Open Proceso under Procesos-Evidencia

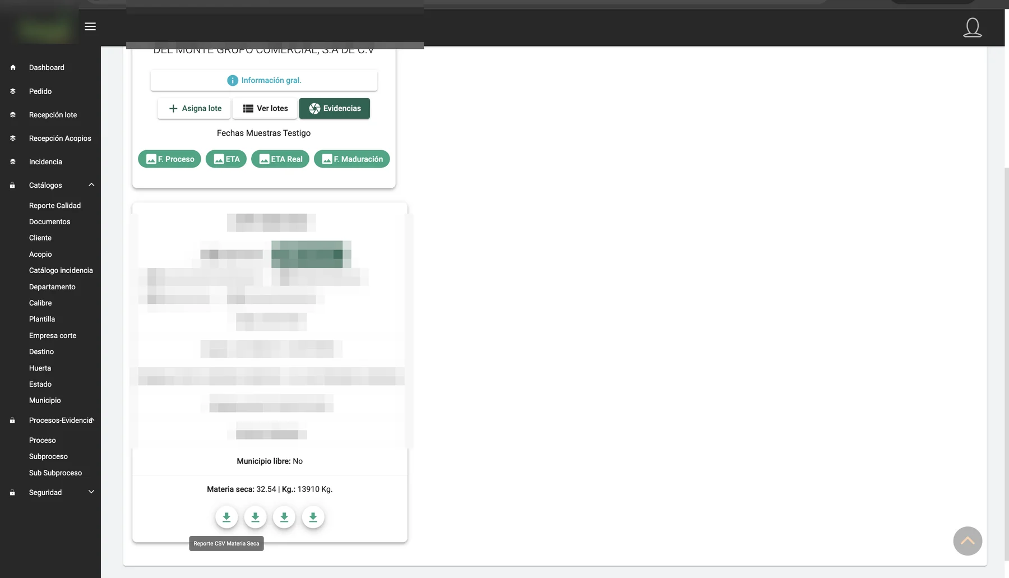[43, 441]
